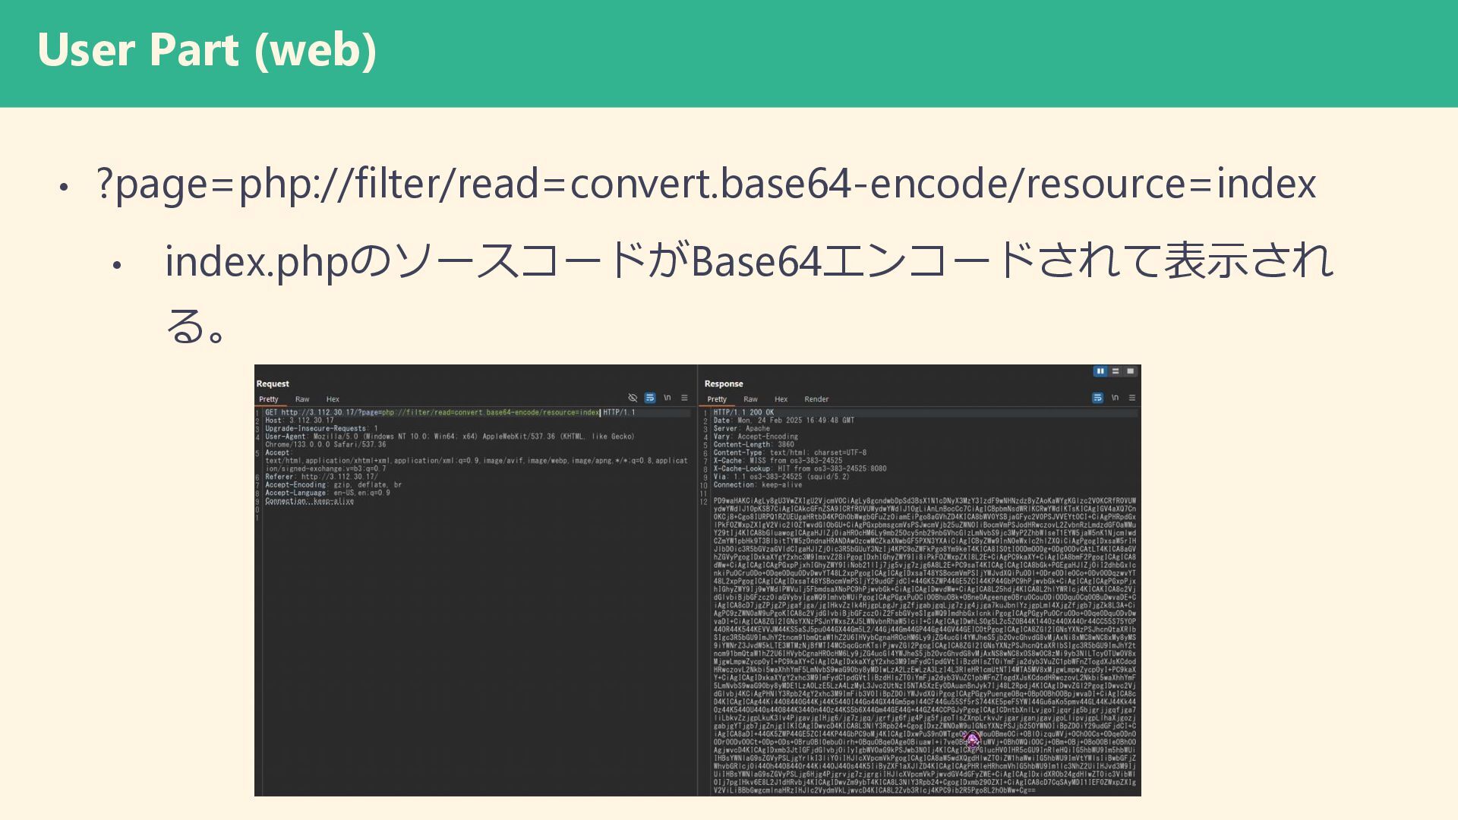Toggle word wrap icon in Response panel
This screenshot has height=820, width=1458.
(x=1097, y=398)
